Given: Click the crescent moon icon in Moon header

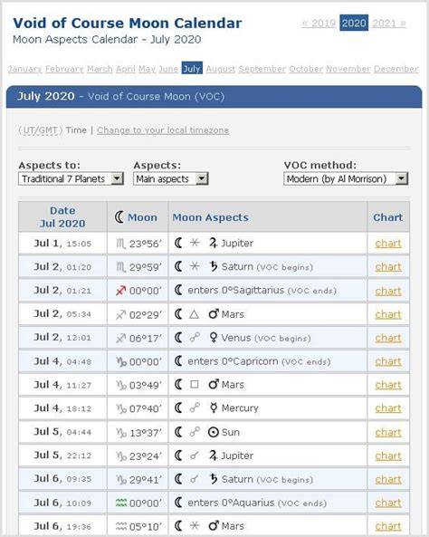Looking at the screenshot, I should [119, 217].
